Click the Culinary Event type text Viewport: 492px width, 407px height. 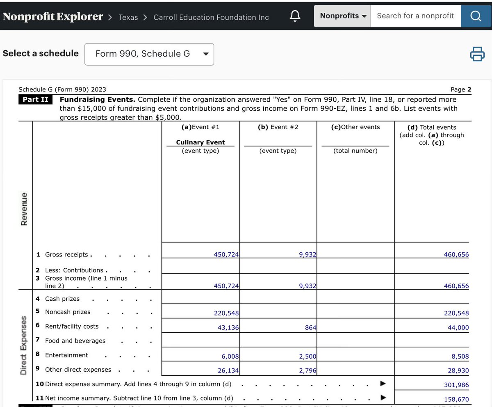tap(200, 142)
